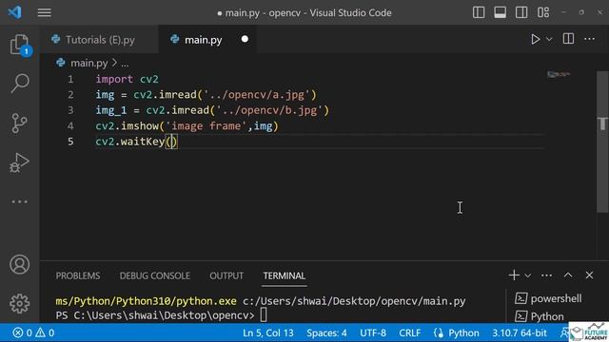
Task: Click the img_1 variable name
Action: coord(111,110)
